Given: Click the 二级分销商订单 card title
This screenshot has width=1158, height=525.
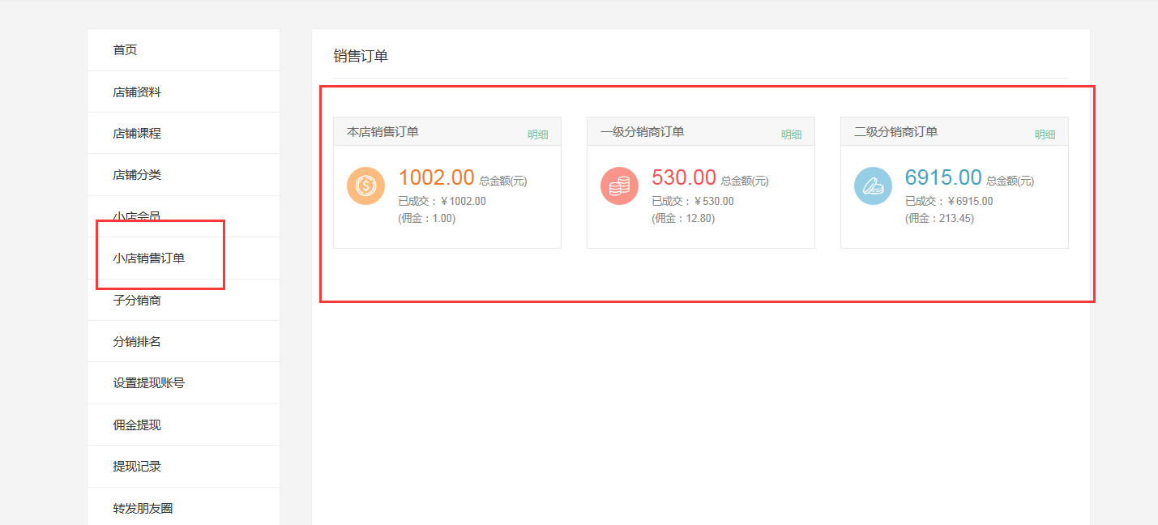Looking at the screenshot, I should pyautogui.click(x=895, y=131).
